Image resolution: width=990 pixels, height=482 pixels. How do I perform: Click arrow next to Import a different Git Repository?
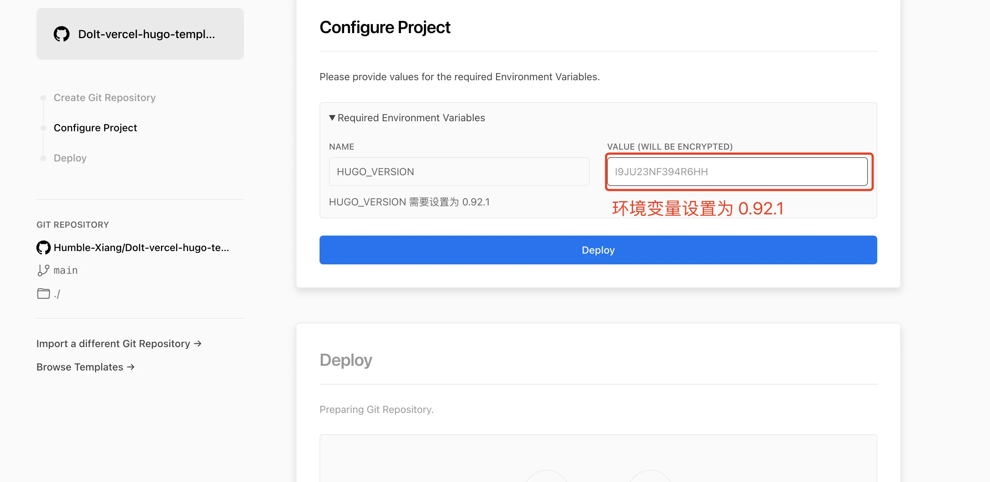coord(197,344)
